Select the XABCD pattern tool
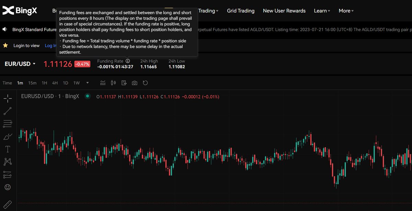This screenshot has height=211, width=412. pos(8,162)
